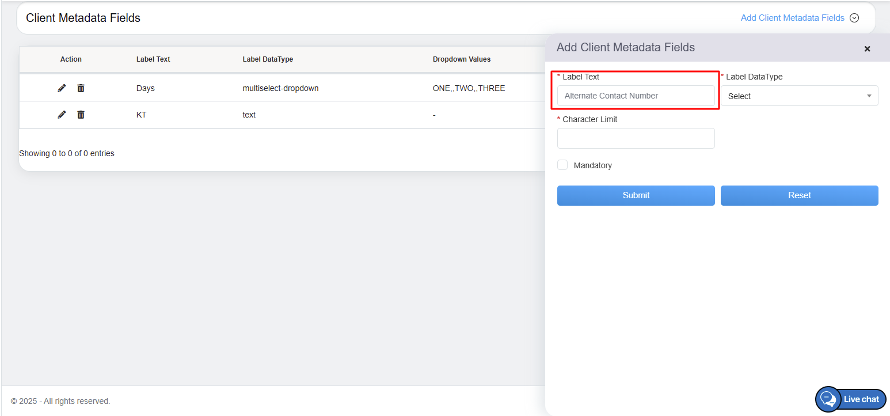Sort by the Label DataType column header
Viewport: 890px width, 416px height.
[x=268, y=59]
